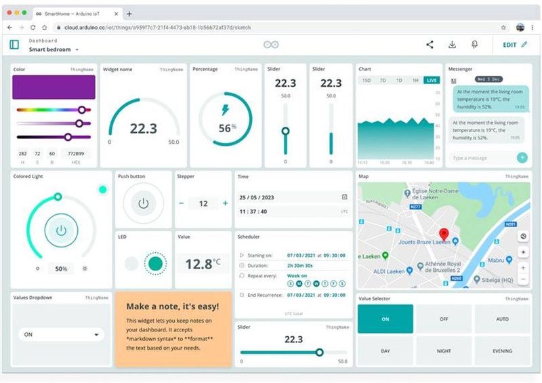
Task: Select the LIVE chart range tab
Action: (x=431, y=80)
